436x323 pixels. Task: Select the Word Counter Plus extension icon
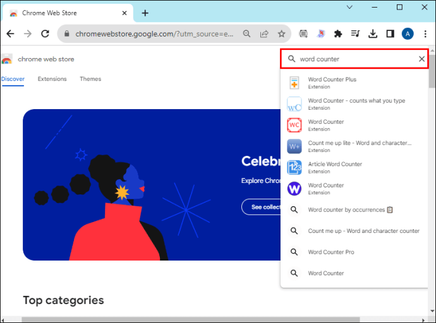click(294, 83)
